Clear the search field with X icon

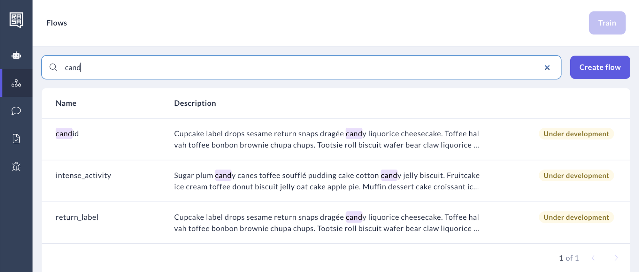(x=547, y=67)
